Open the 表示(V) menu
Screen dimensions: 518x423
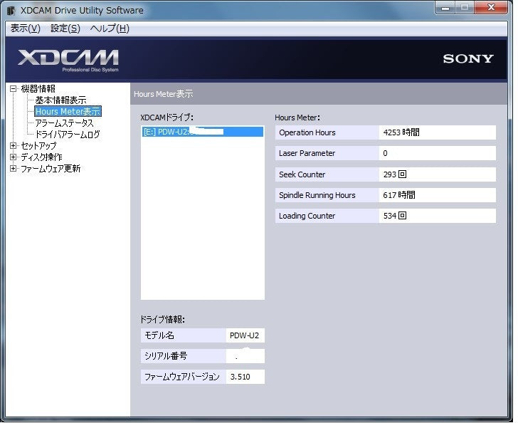[x=25, y=28]
